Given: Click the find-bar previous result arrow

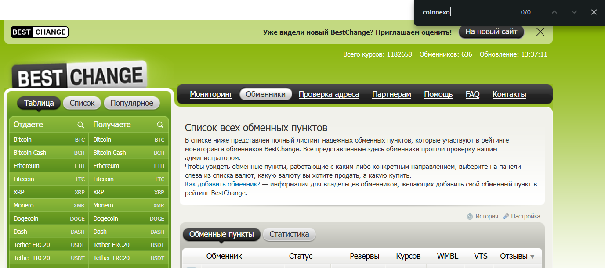Looking at the screenshot, I should coord(554,12).
